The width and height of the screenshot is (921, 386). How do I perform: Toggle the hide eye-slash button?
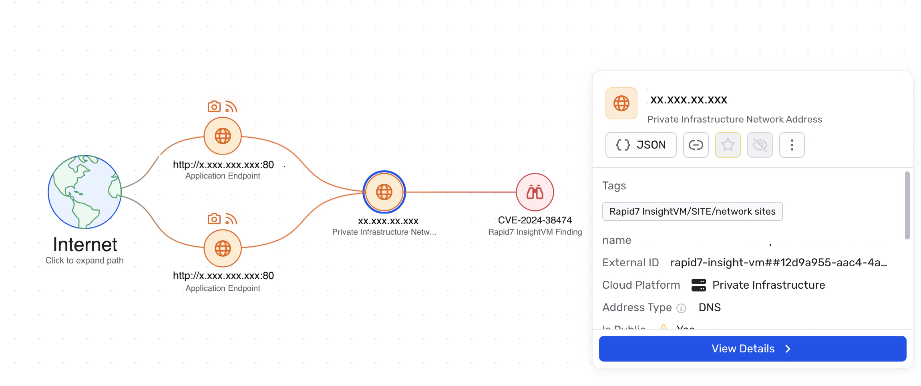pos(760,145)
